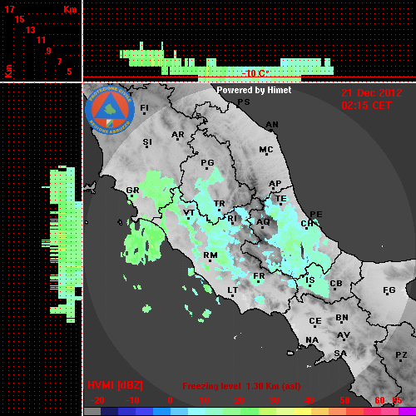Image resolution: width=416 pixels, height=416 pixels.
Task: Click the Protezione Civile Abruzzo logo
Action: tap(110, 110)
